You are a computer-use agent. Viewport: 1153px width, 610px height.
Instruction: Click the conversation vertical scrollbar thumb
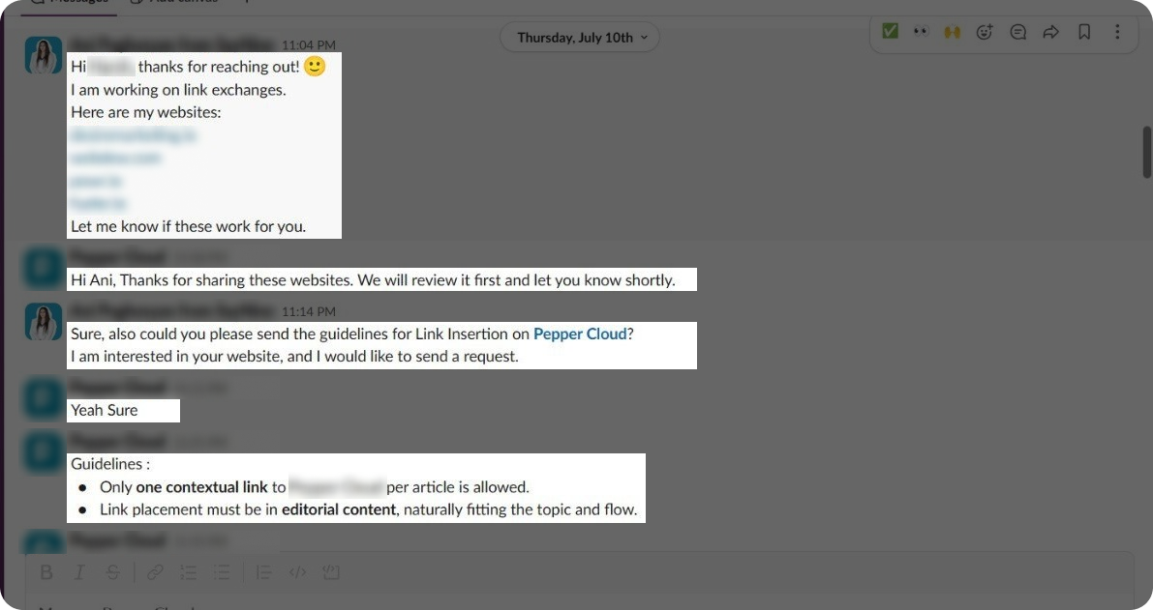pos(1146,152)
